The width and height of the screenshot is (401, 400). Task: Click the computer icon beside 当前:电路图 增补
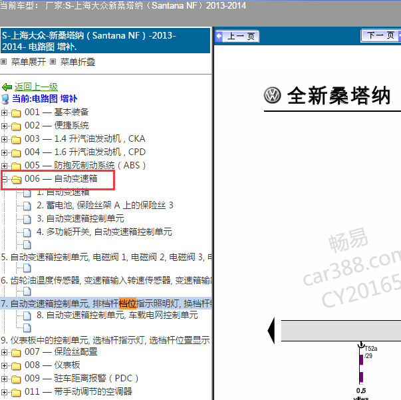point(5,99)
